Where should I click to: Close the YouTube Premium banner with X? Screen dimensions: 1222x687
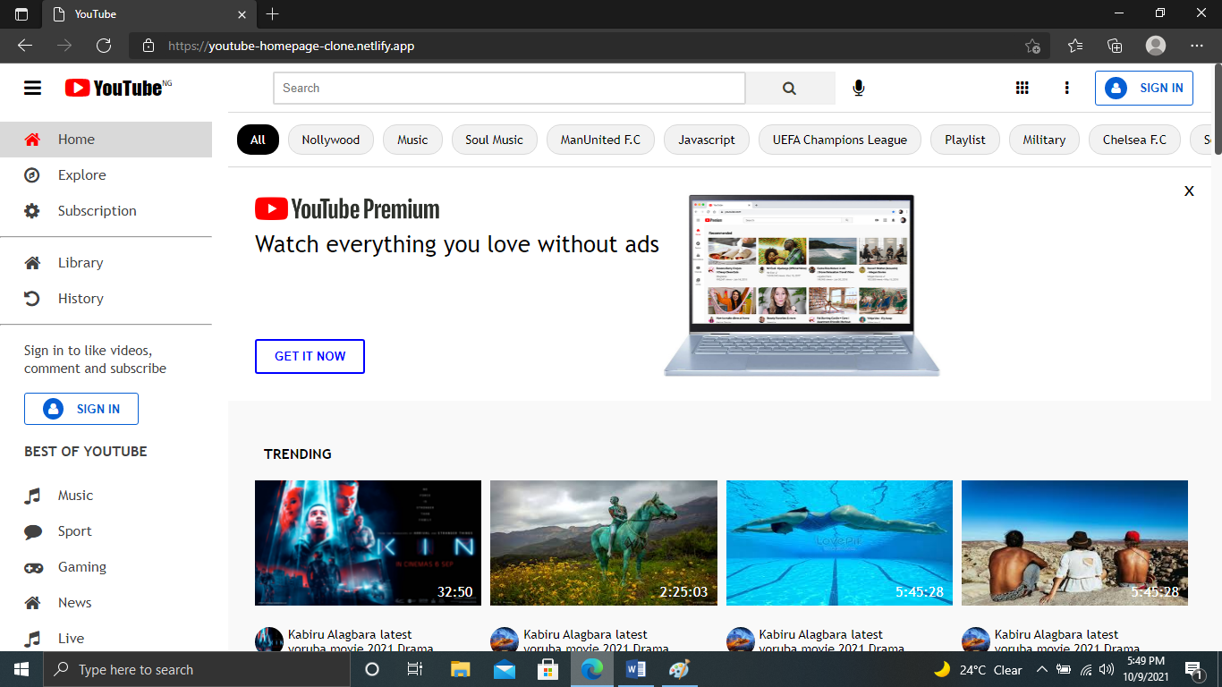1189,191
